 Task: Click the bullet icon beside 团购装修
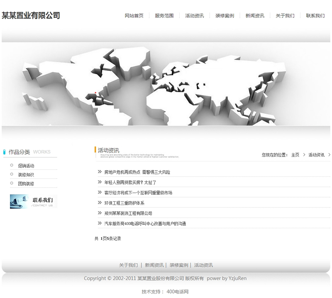point(12,183)
